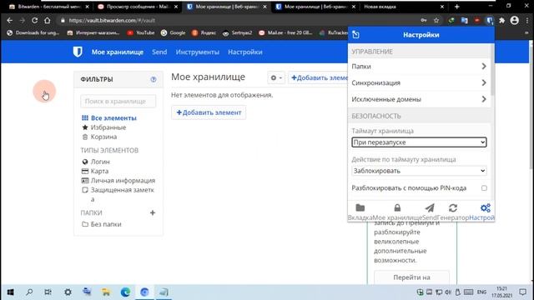
Task: Open Мое хранилище lock tab in popup
Action: coord(397,212)
